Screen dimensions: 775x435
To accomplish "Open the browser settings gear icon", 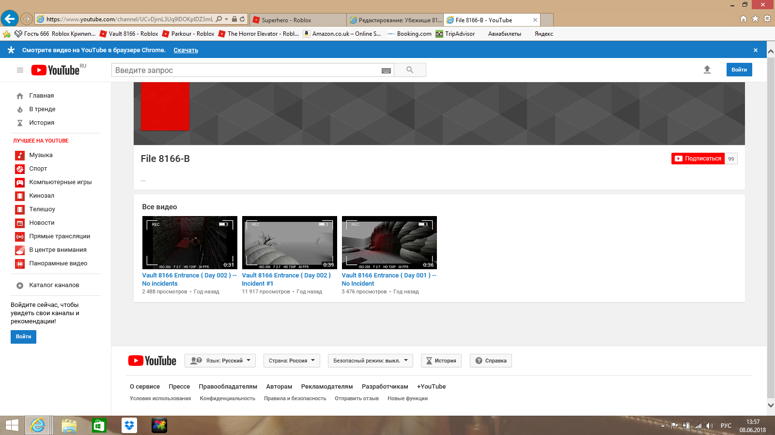I will click(767, 19).
